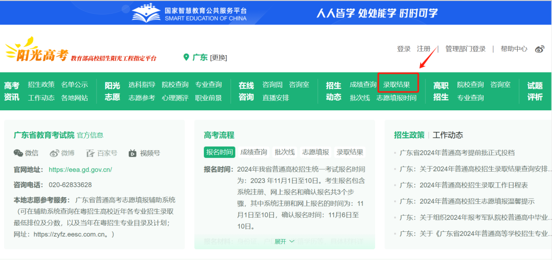The height and width of the screenshot is (260, 552).
Task: Open 直播安排 in the nav bar
Action: 275,98
